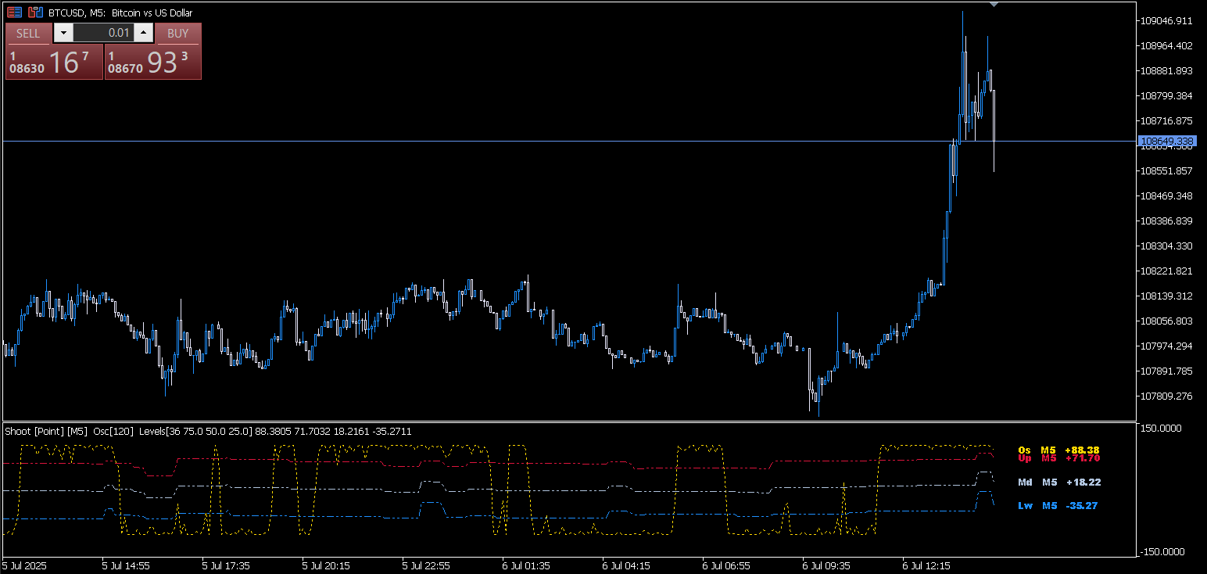Click the 108139.312 price axis label

click(x=1166, y=296)
